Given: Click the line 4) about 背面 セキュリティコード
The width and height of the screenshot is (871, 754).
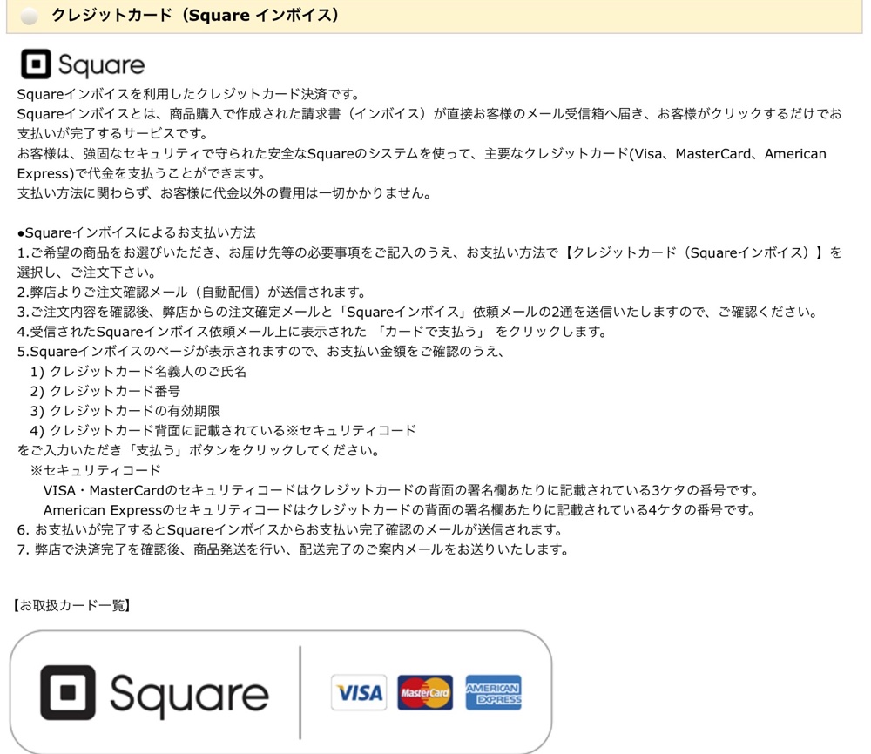Looking at the screenshot, I should tap(223, 431).
